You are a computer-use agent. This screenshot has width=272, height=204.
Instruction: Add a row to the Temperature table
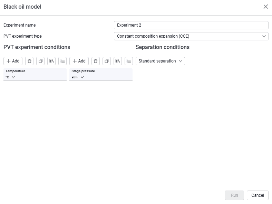pos(13,61)
